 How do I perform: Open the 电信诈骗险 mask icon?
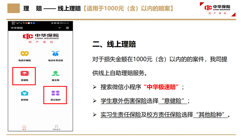(25, 54)
